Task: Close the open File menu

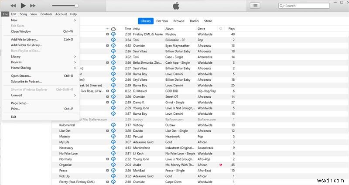Action: 5,14
